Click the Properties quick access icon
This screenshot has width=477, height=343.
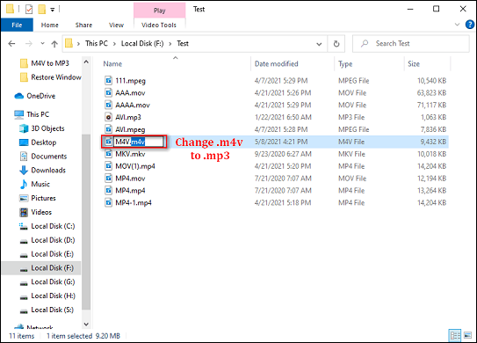pyautogui.click(x=29, y=10)
